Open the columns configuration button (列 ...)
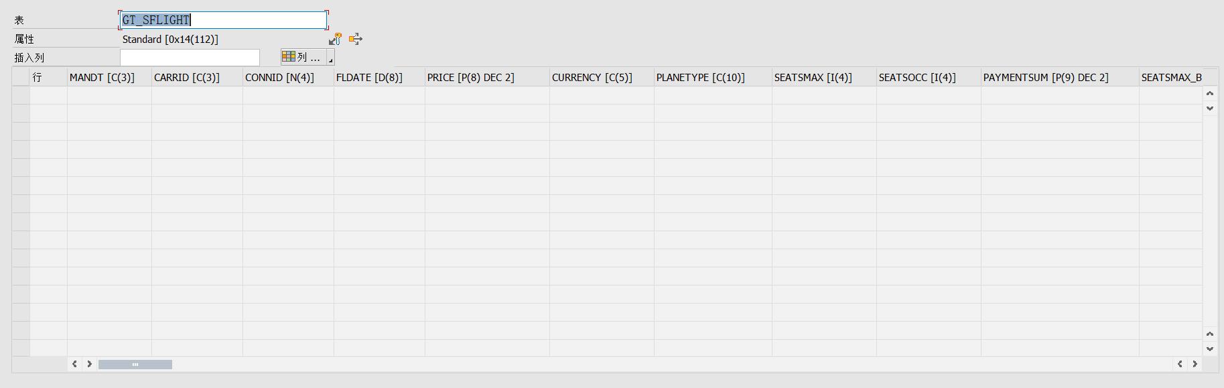This screenshot has width=1224, height=388. [x=303, y=57]
